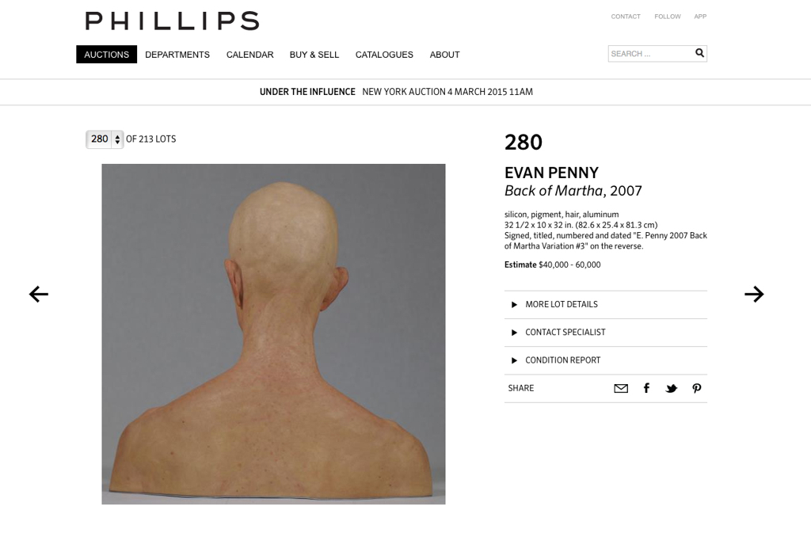Open the Catalogues menu item
811x548 pixels.
click(x=384, y=55)
